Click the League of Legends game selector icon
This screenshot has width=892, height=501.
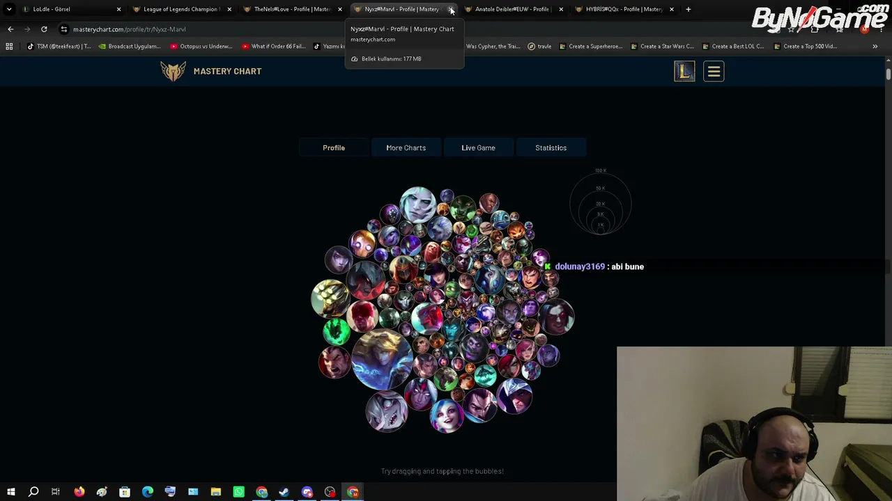point(684,71)
